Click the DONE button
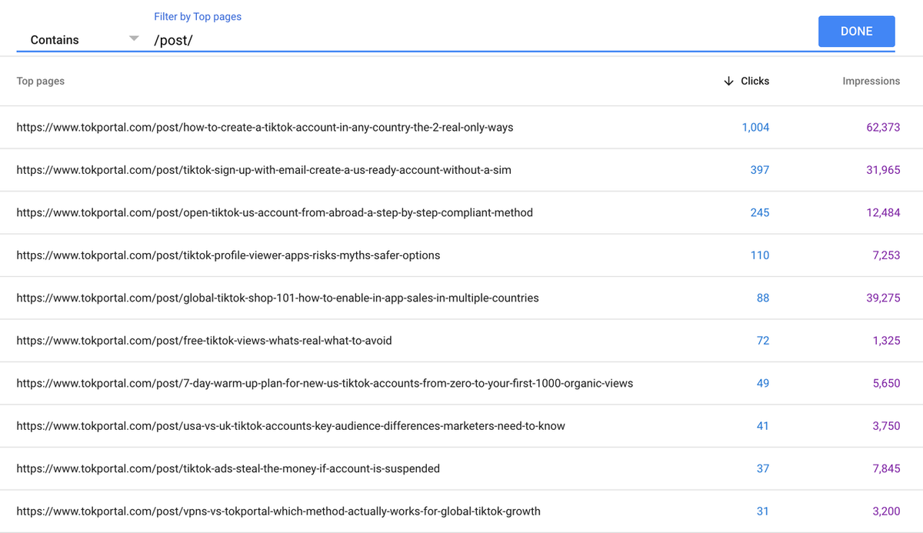Screen dimensions: 923x533 coord(856,32)
